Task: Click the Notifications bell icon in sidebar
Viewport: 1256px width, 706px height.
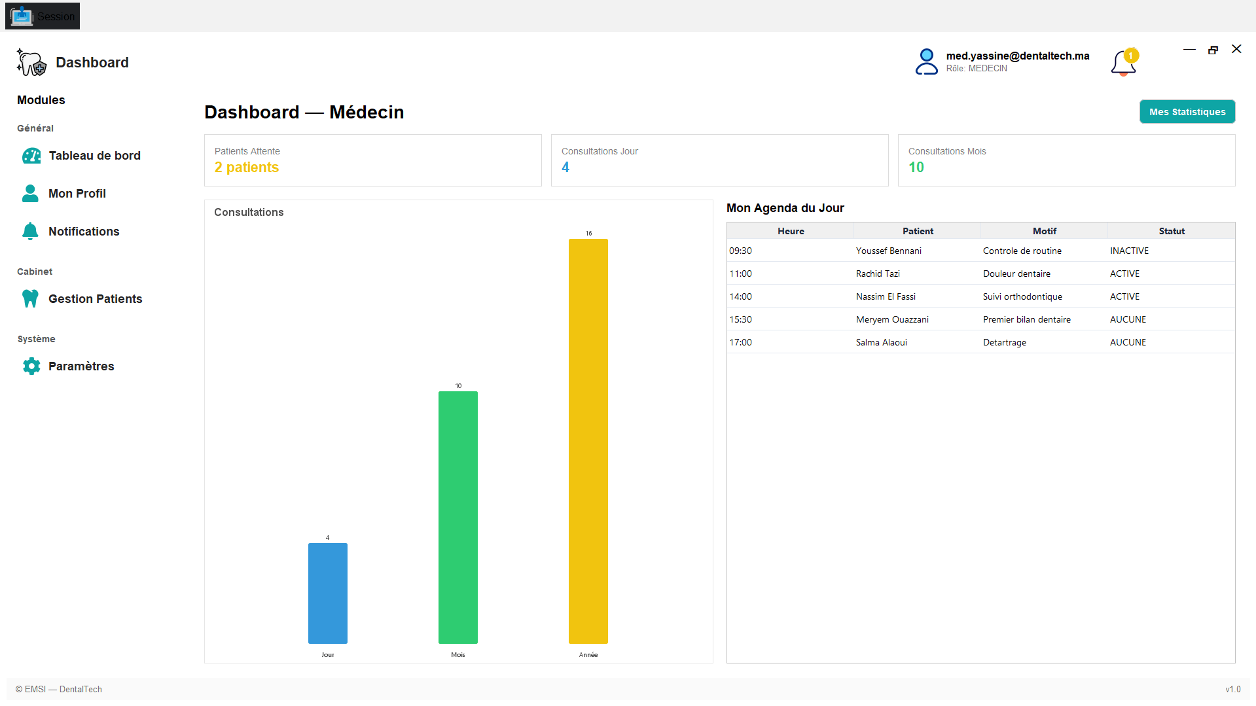Action: pos(30,232)
